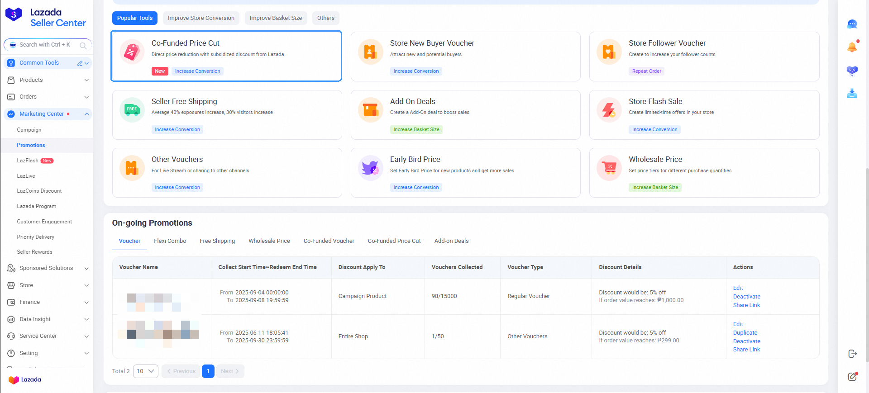Click the Store shop icon

(x=11, y=285)
